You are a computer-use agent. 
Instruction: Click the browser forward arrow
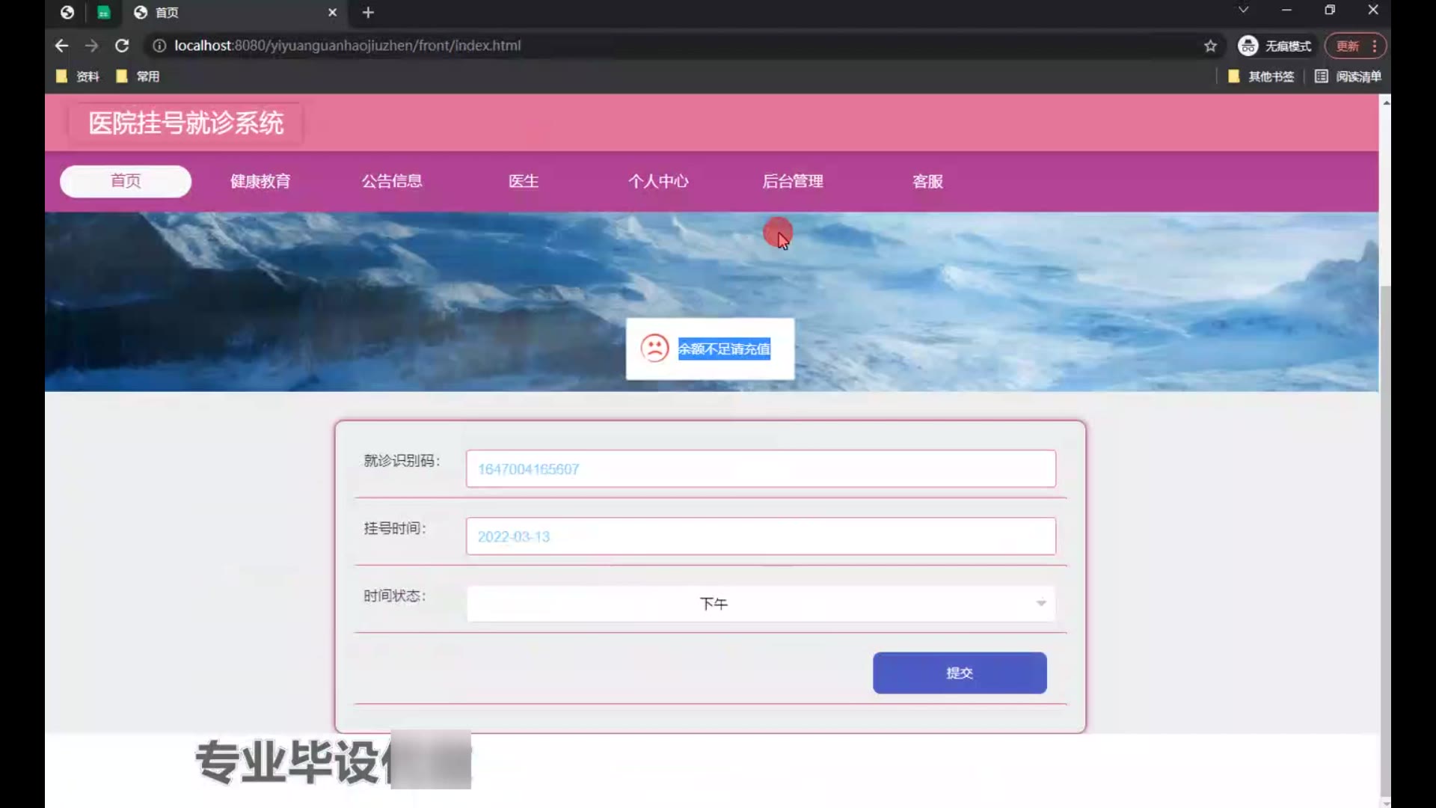(x=91, y=46)
